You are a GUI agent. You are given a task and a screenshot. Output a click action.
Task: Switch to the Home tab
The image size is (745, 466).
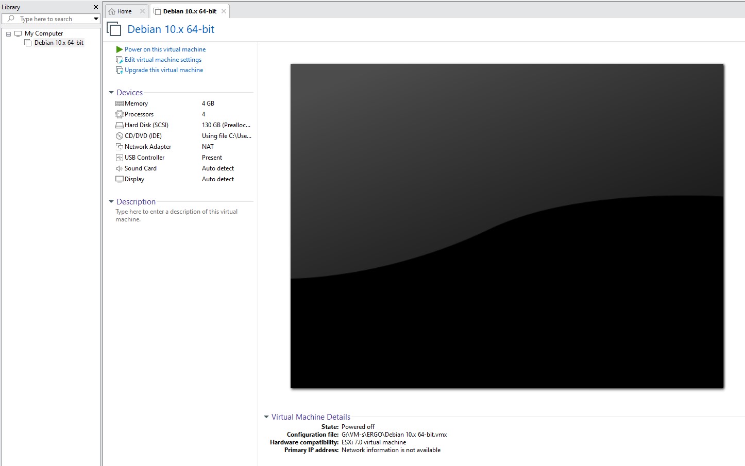[x=127, y=11]
